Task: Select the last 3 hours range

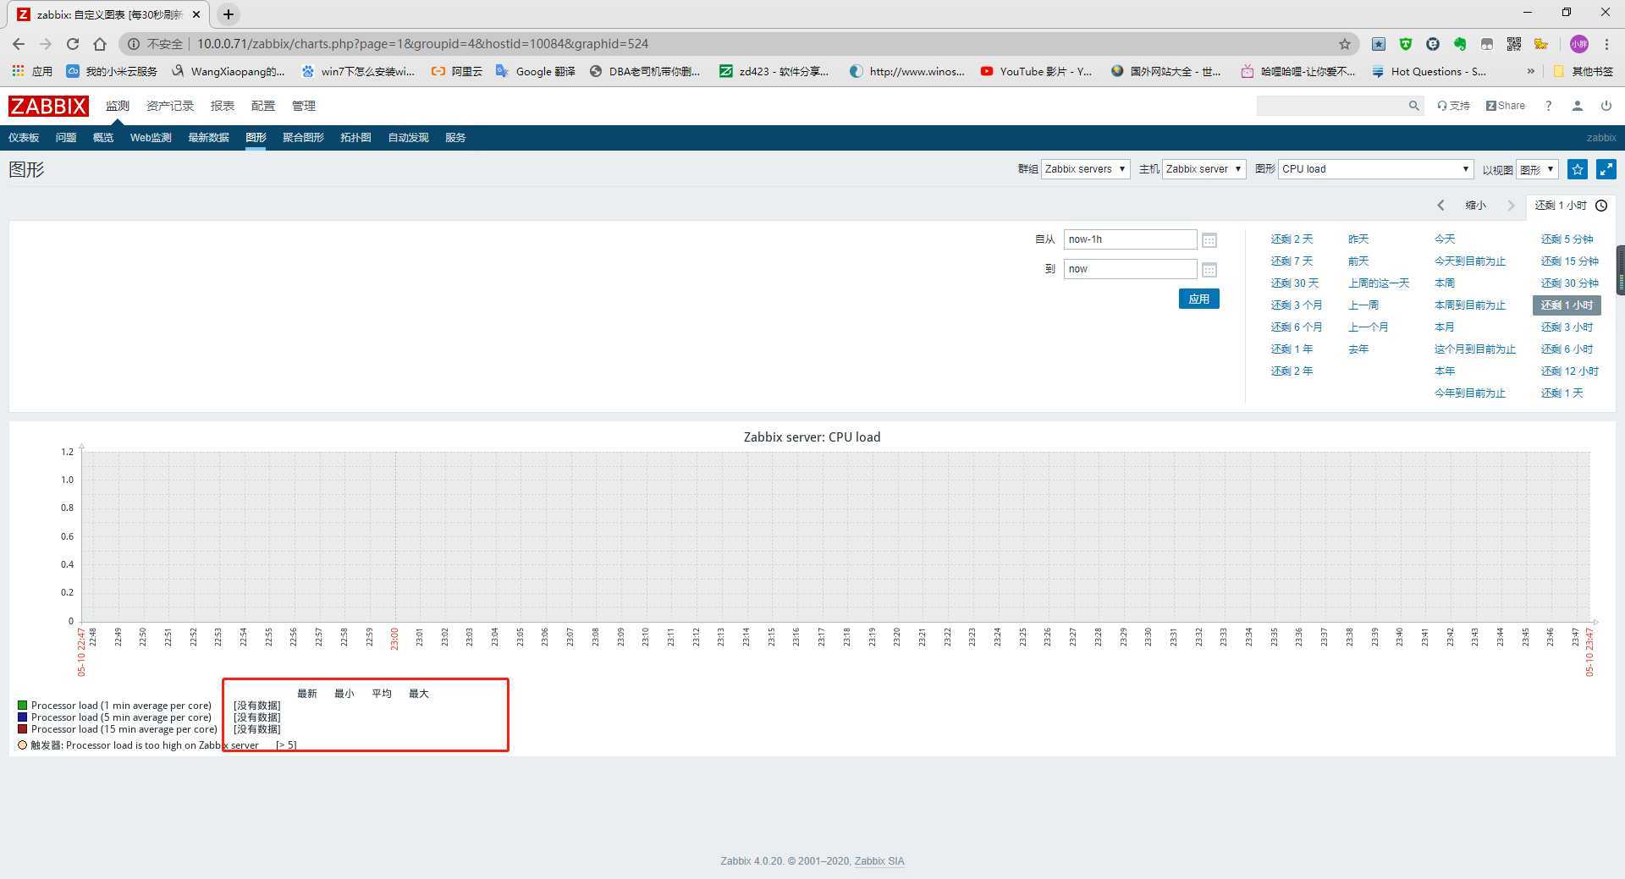Action: coord(1567,327)
